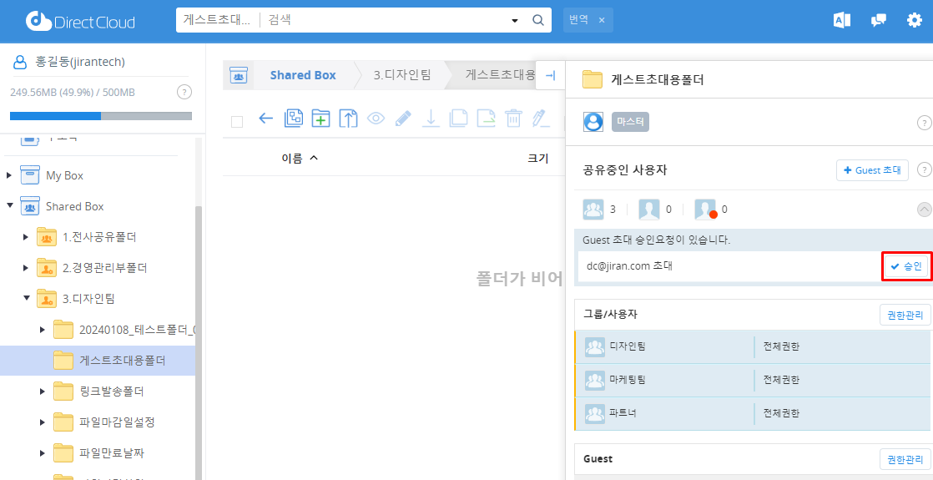
Task: Click the storage usage progress bar
Action: click(100, 116)
